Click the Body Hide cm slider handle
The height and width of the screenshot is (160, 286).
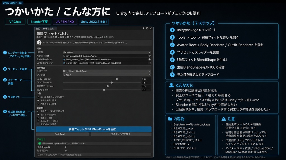[x=117, y=79]
